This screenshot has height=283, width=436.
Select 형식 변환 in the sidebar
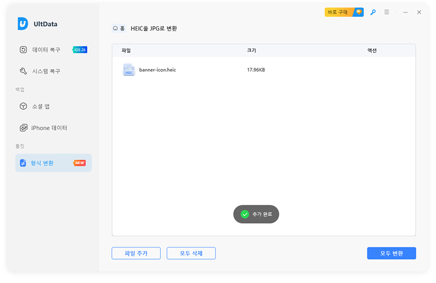(x=42, y=163)
